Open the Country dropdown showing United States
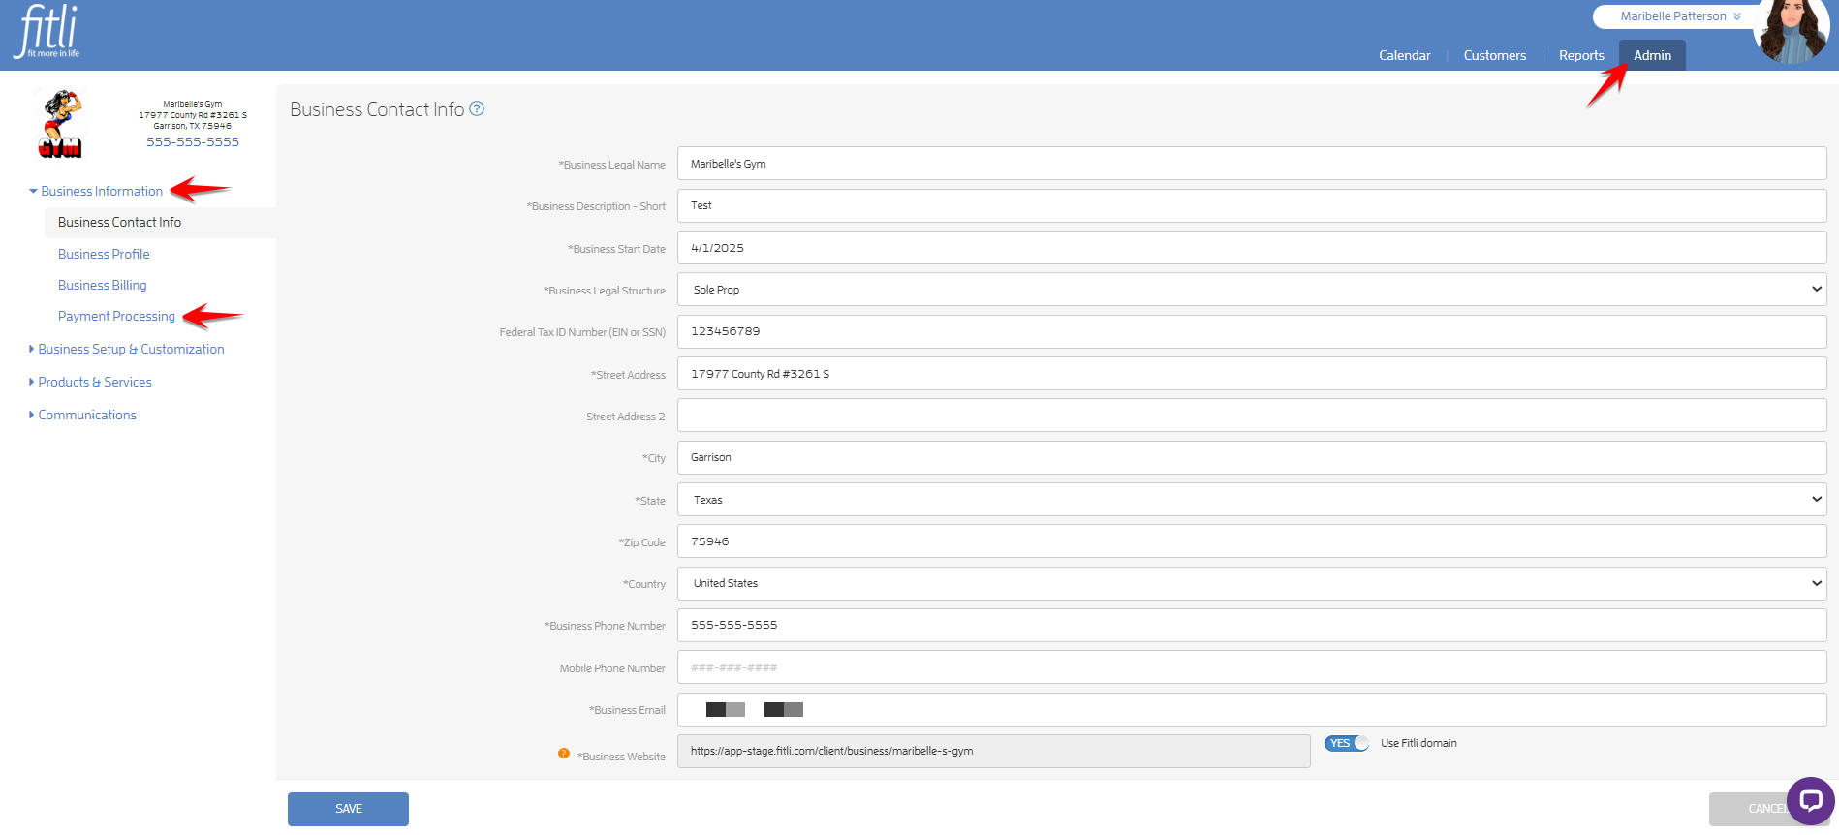Viewport: 1839px width, 835px height. coord(1252,583)
